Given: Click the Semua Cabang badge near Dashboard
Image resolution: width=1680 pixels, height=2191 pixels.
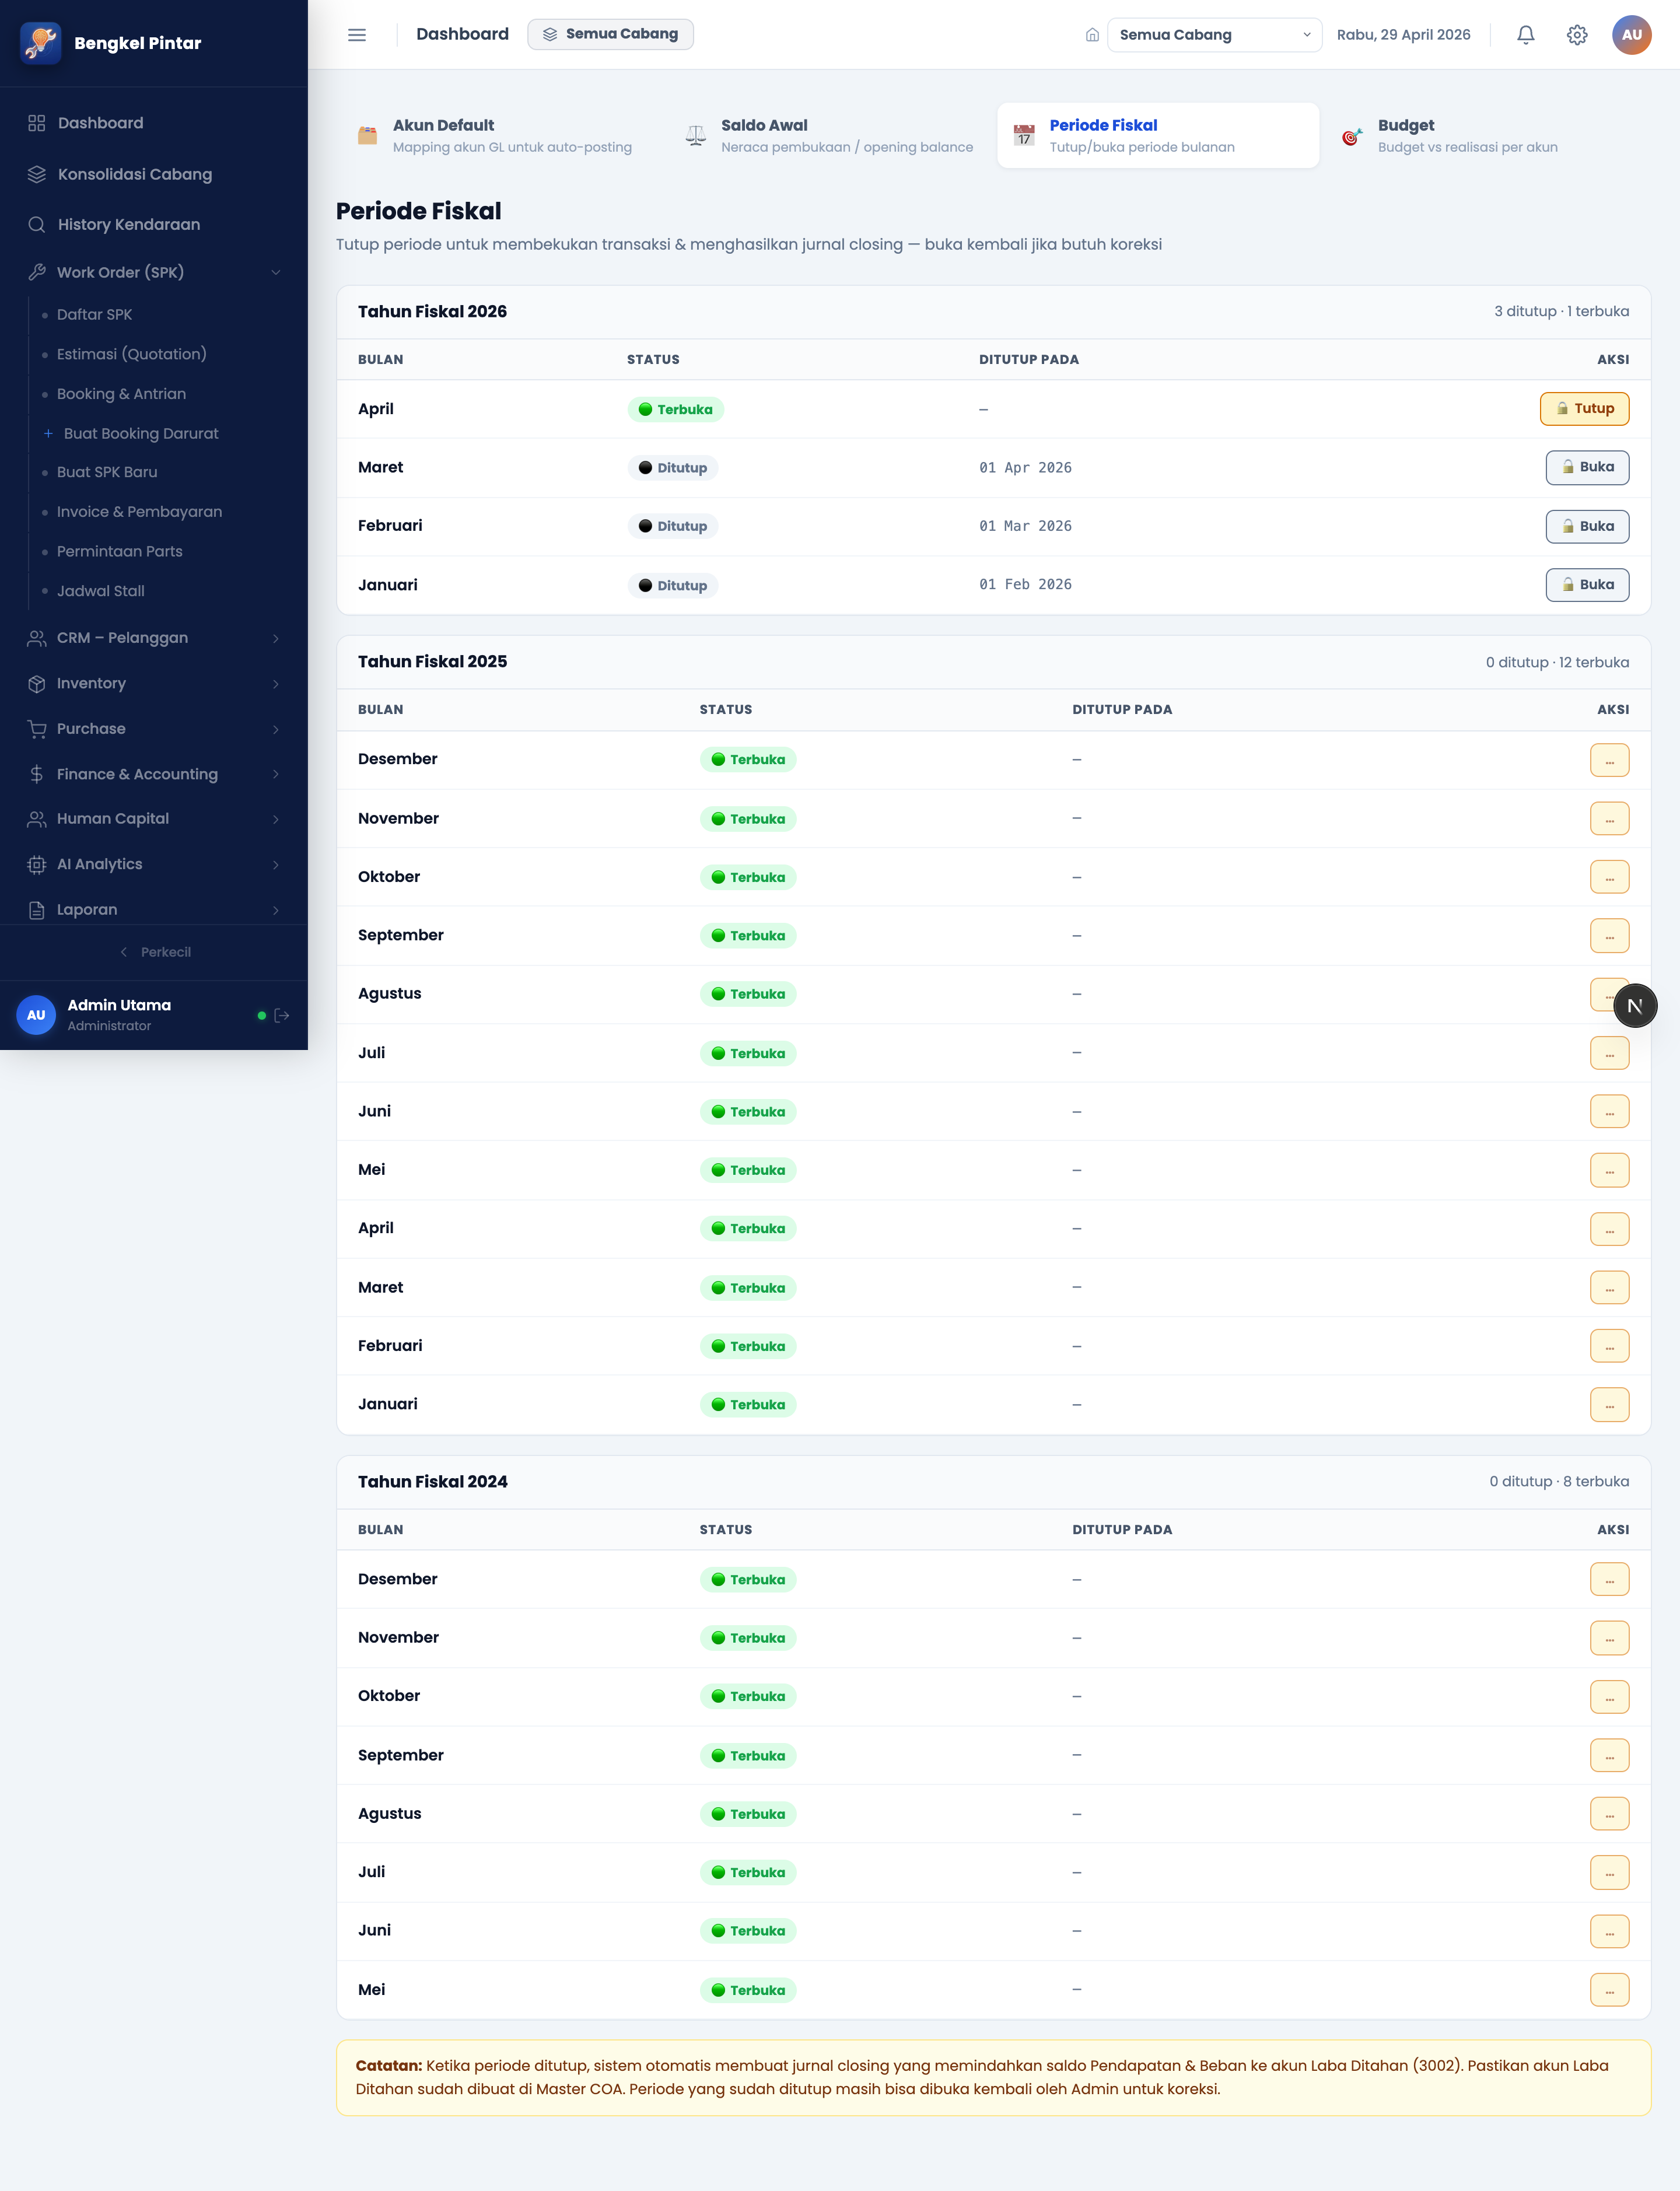Looking at the screenshot, I should [x=610, y=34].
